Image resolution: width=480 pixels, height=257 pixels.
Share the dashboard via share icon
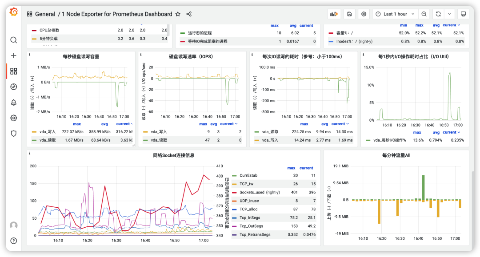tap(189, 14)
